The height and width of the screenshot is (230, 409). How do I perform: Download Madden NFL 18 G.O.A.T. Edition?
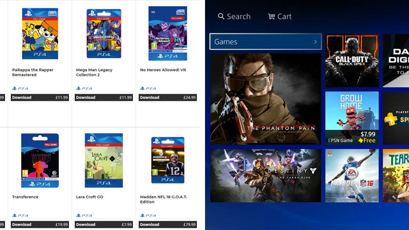pyautogui.click(x=168, y=224)
